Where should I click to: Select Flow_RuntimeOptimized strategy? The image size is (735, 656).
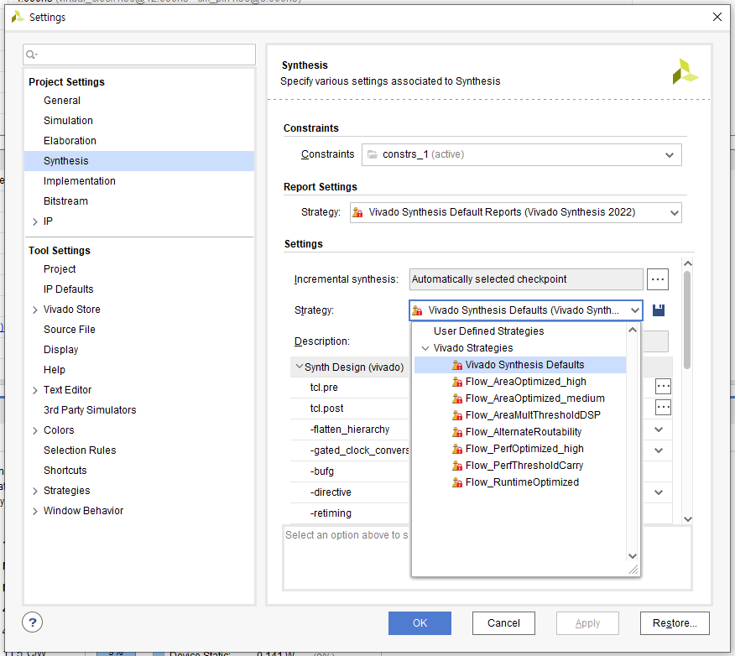(x=520, y=482)
